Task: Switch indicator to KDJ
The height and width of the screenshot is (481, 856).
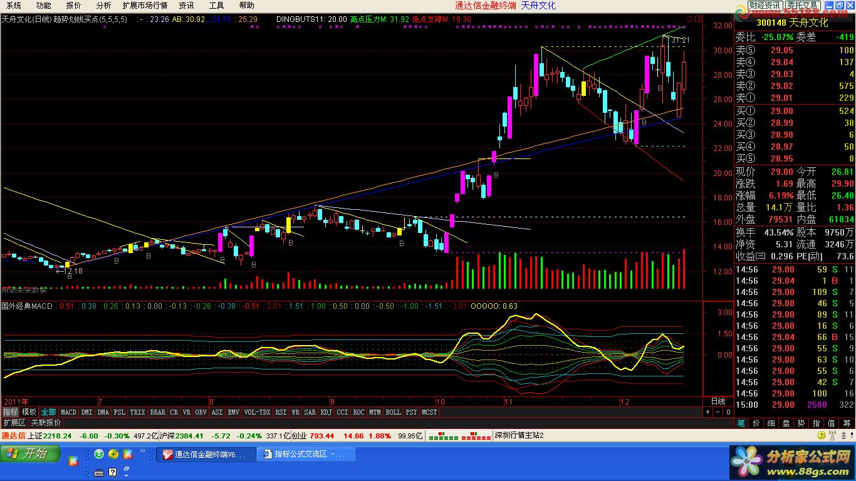Action: pyautogui.click(x=326, y=412)
